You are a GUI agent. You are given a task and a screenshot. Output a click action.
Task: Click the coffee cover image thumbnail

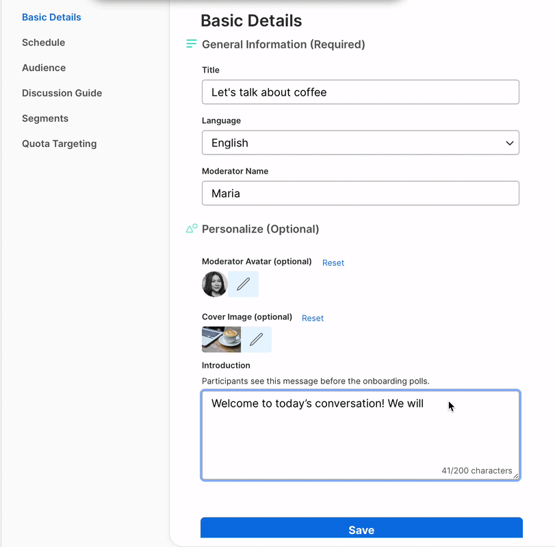221,339
